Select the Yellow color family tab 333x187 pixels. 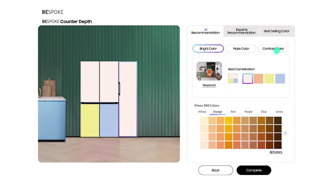point(202,112)
